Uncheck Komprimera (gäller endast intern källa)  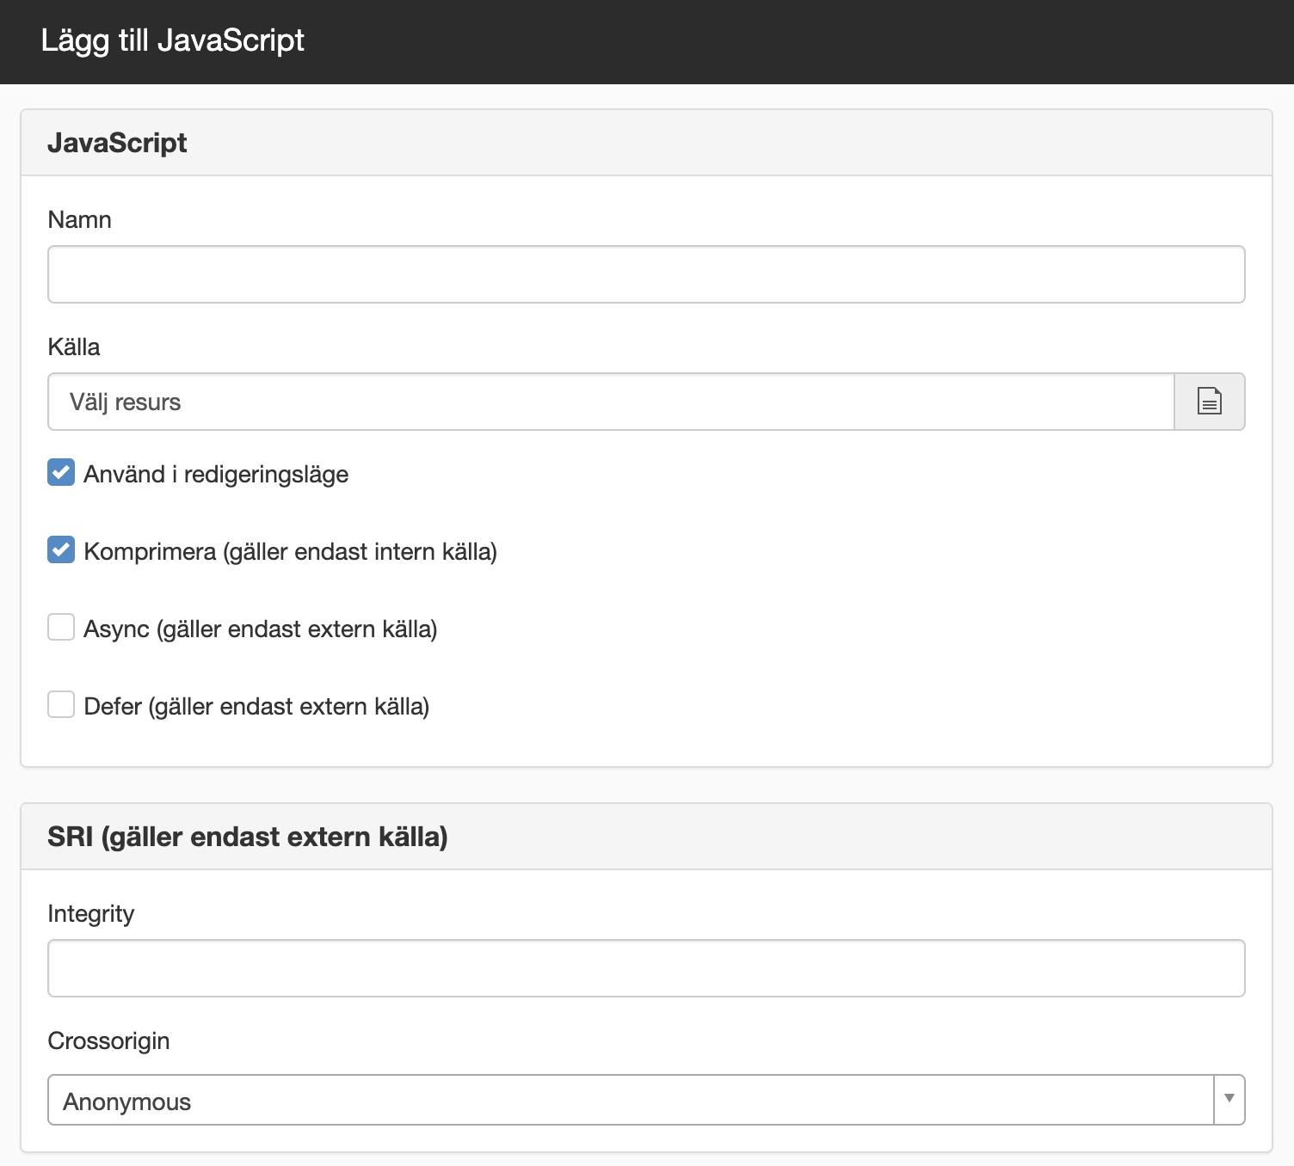click(61, 550)
